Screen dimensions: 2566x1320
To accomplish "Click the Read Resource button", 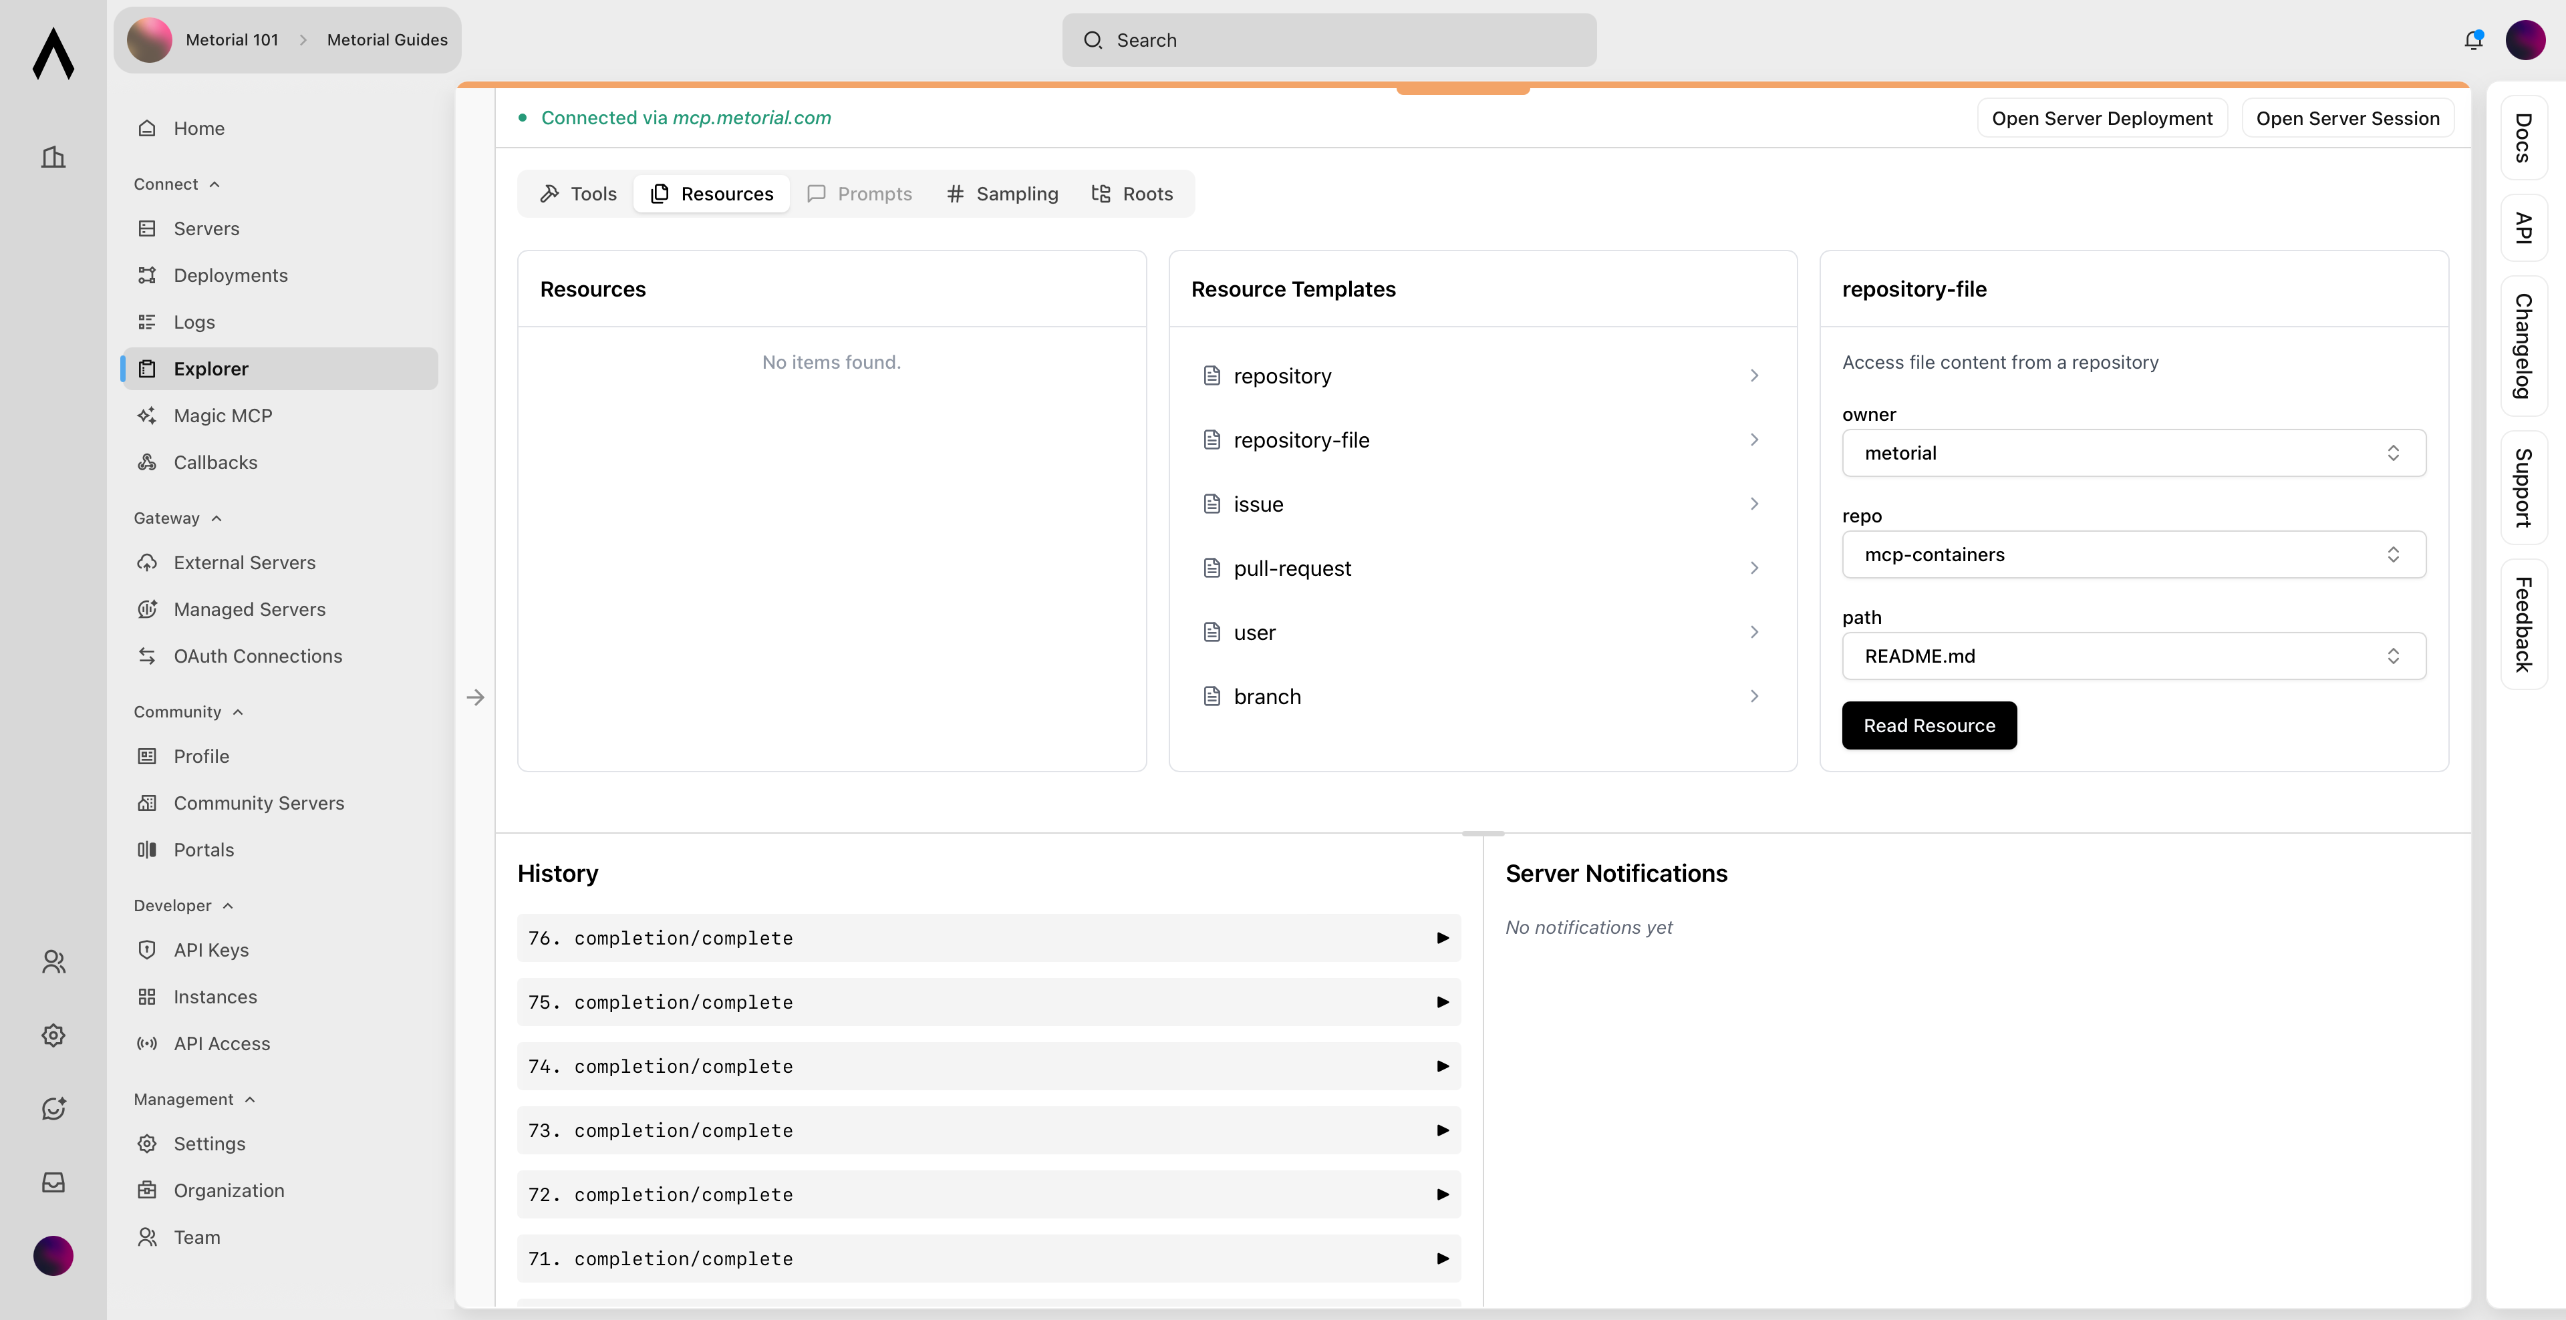I will pyautogui.click(x=1929, y=725).
